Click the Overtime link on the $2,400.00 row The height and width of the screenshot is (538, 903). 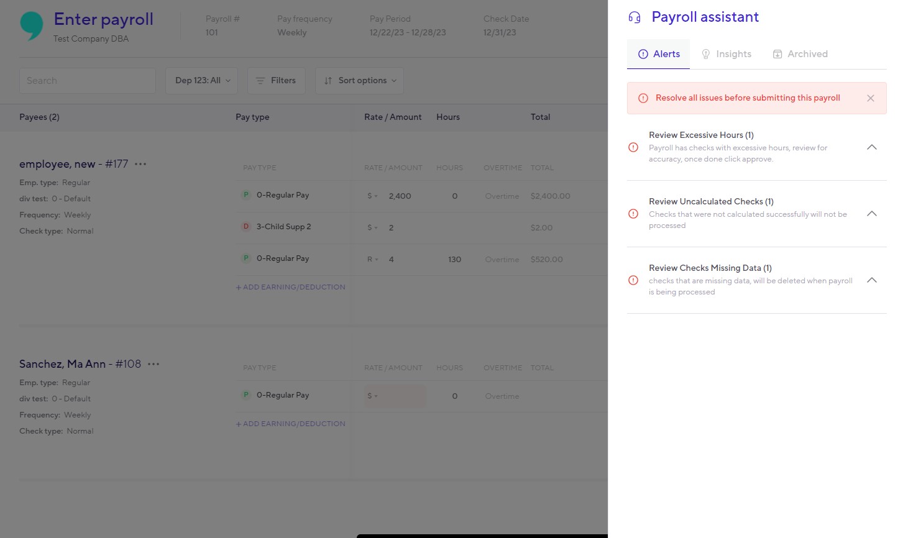coord(502,196)
